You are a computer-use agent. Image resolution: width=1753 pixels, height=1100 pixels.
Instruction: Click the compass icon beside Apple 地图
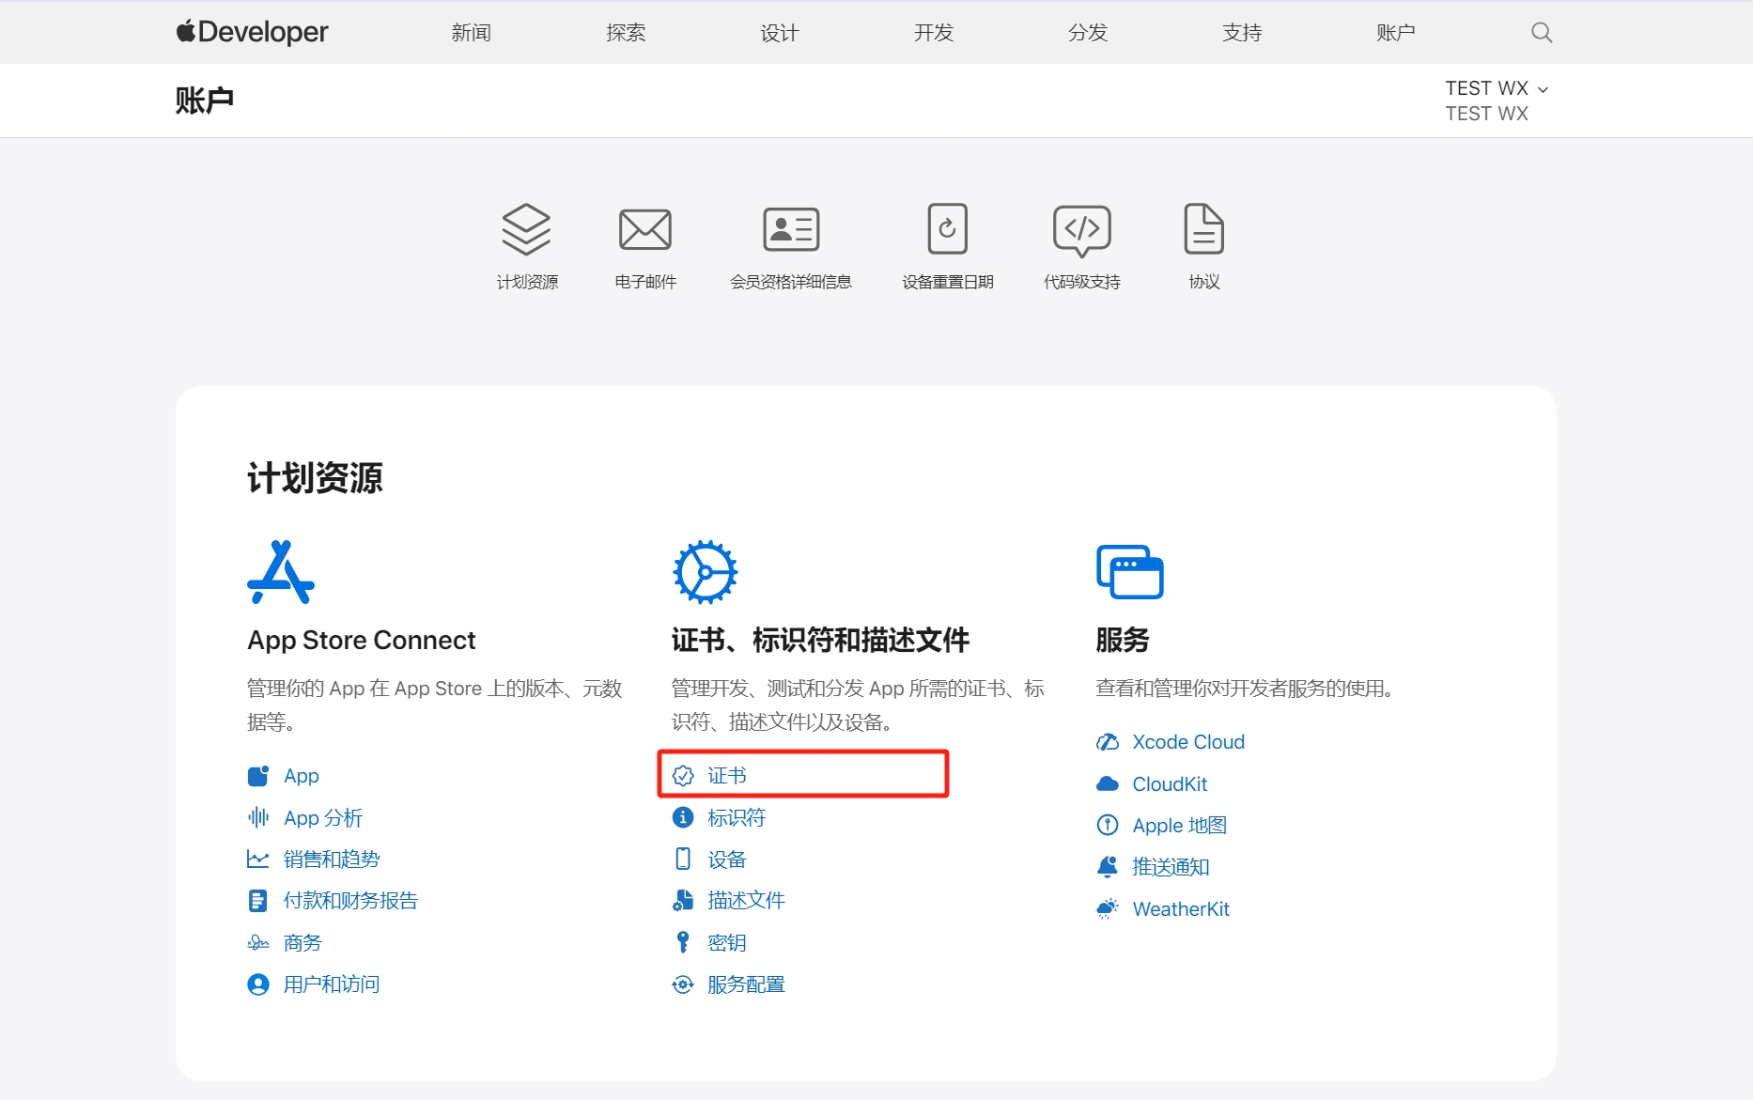[x=1108, y=825]
